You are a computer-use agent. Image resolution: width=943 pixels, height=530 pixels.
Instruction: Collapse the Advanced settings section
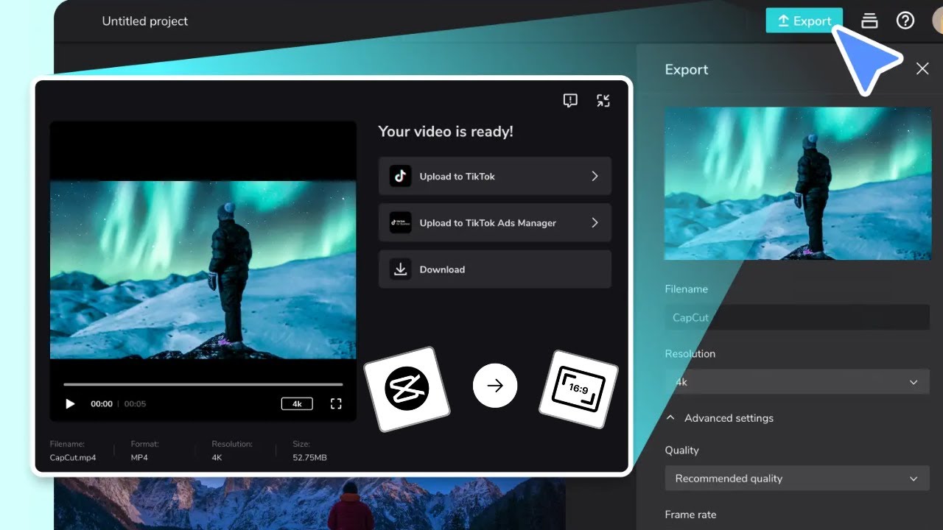coord(719,417)
